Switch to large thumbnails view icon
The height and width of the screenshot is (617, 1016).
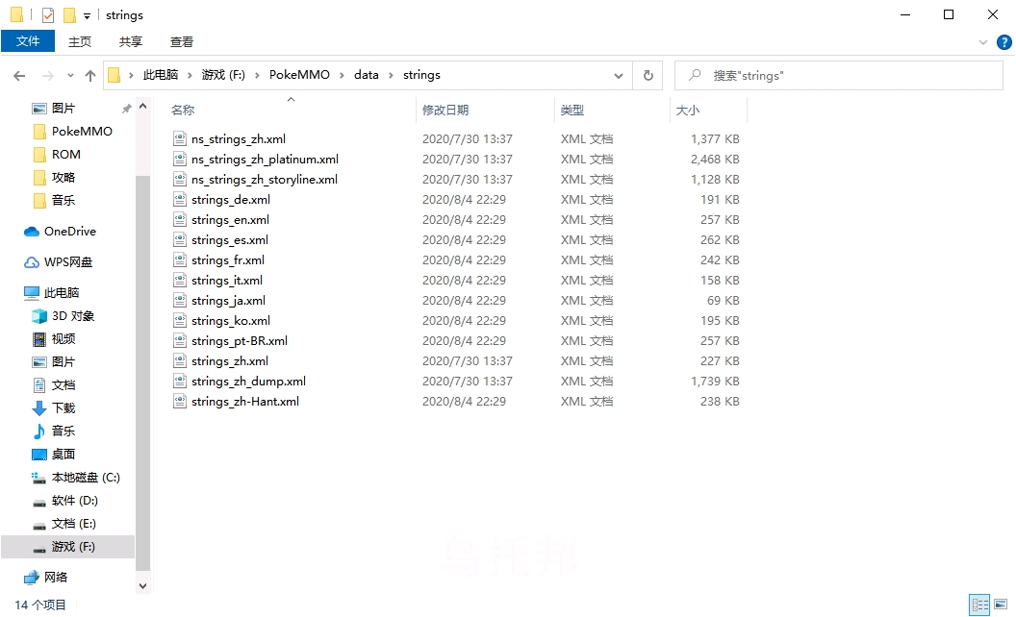(x=1002, y=605)
